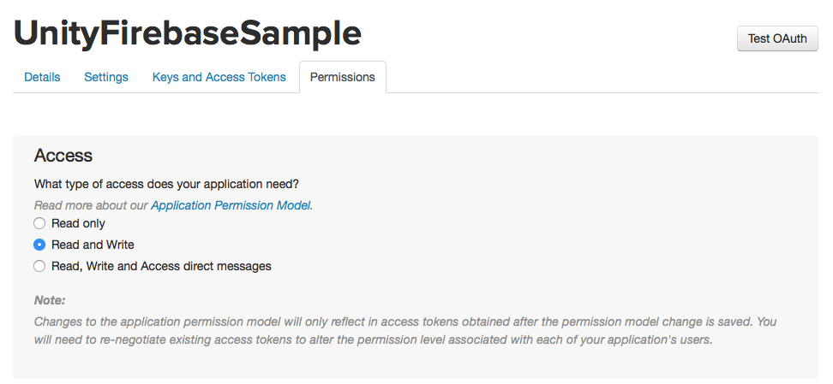Enable the direct messages access radio button

[39, 266]
